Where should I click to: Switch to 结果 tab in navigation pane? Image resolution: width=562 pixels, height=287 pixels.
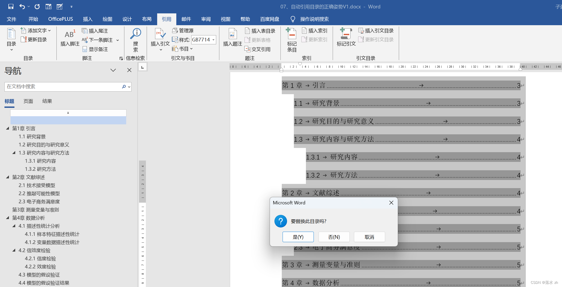47,101
